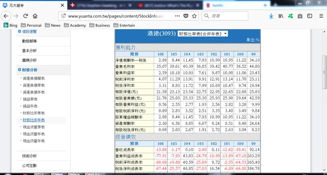Select the 經營績效 section heading
327x175 pixels.
(125, 137)
